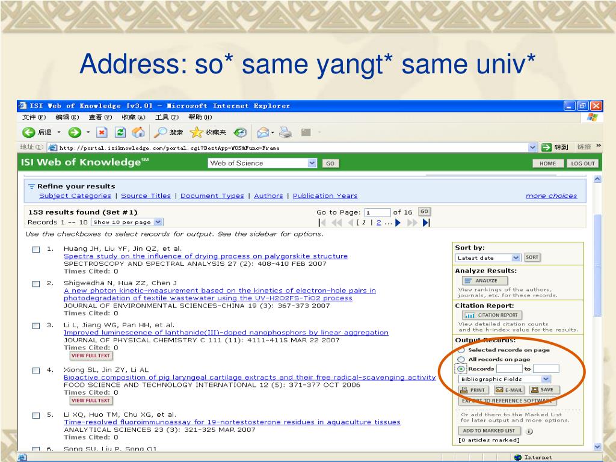616x462 pixels.
Task: Click the Records range end field
Action: 546,369
